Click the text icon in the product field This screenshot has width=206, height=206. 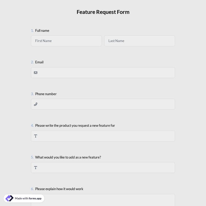[35, 136]
